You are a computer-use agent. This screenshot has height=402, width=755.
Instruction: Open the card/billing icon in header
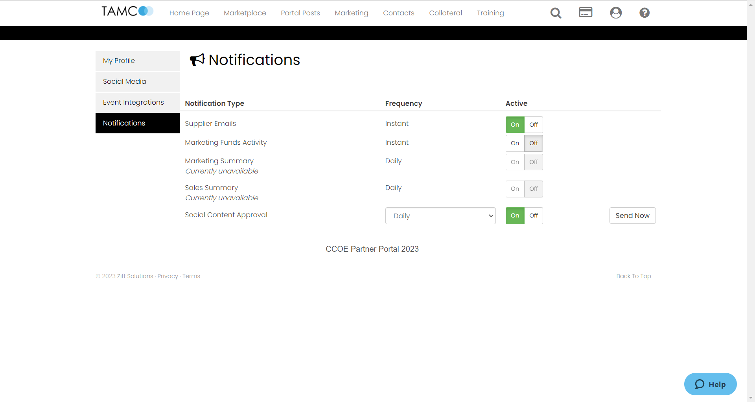(x=586, y=12)
